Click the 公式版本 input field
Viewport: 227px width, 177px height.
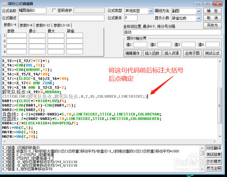point(131,18)
